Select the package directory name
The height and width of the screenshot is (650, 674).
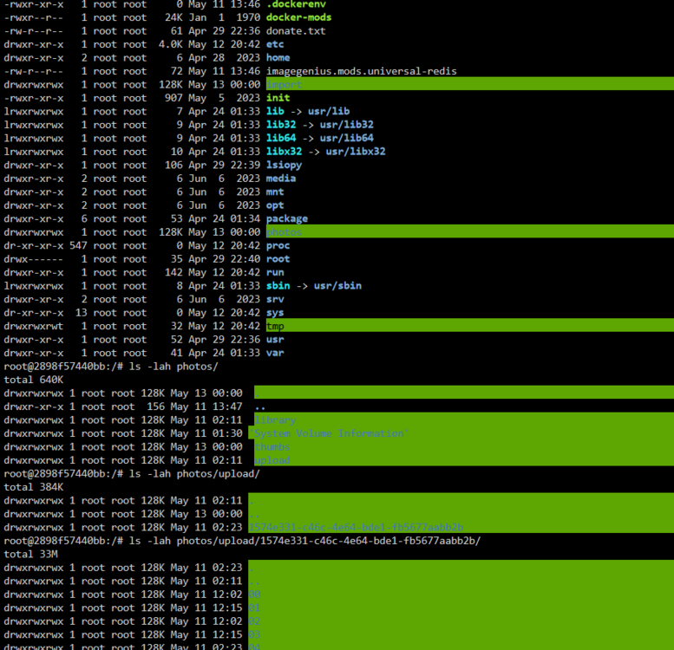[287, 219]
